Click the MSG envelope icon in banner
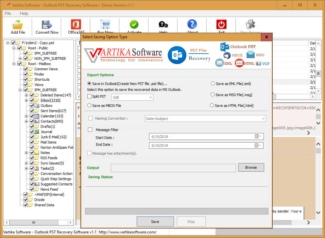Image resolution: width=325 pixels, height=238 pixels. (250, 55)
